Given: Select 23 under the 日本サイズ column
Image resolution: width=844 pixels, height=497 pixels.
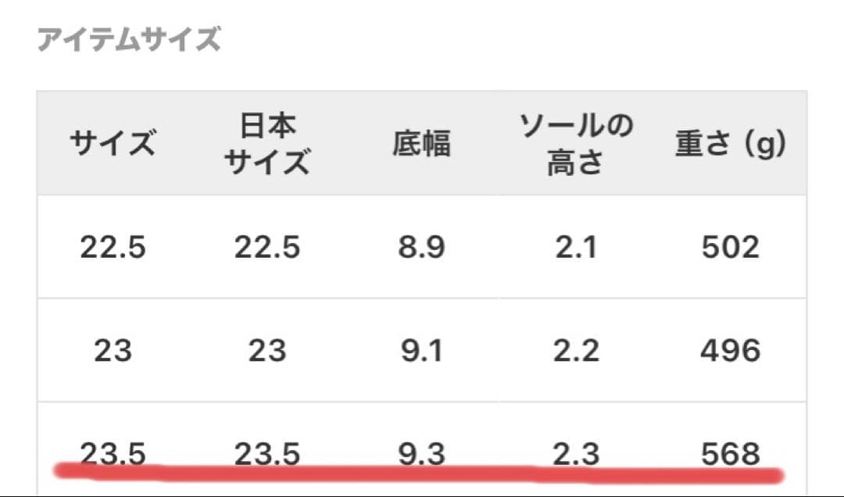Looking at the screenshot, I should coord(266,350).
